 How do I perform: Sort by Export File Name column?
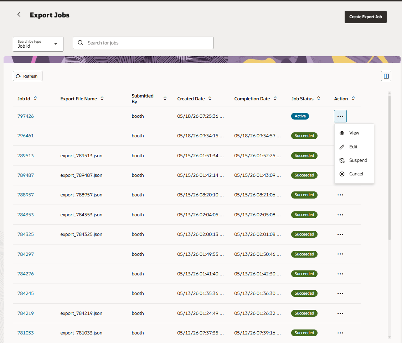[102, 99]
